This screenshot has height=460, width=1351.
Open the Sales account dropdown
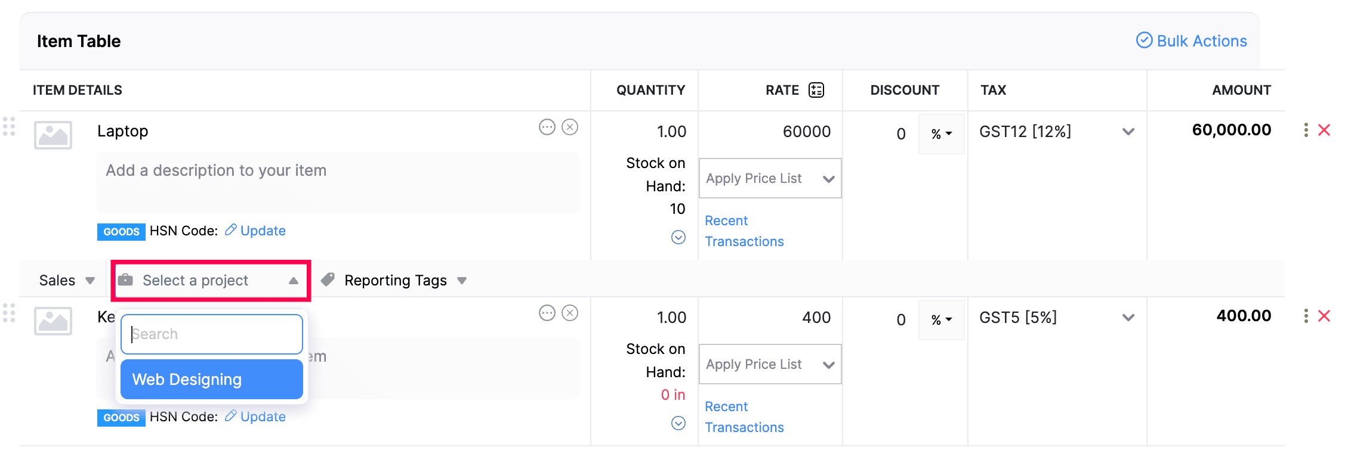66,280
